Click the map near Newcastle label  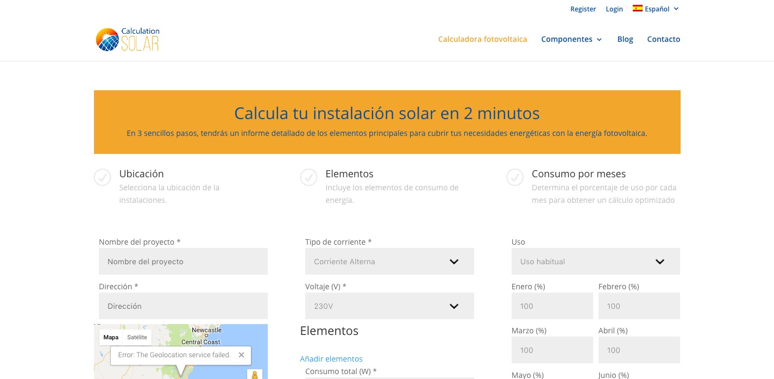206,330
